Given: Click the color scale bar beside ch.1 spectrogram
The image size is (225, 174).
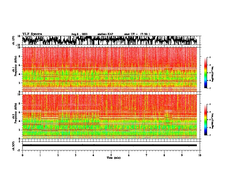Looking at the screenshot, I should tap(206, 73).
